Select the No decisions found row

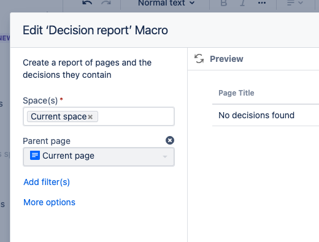[x=266, y=115]
